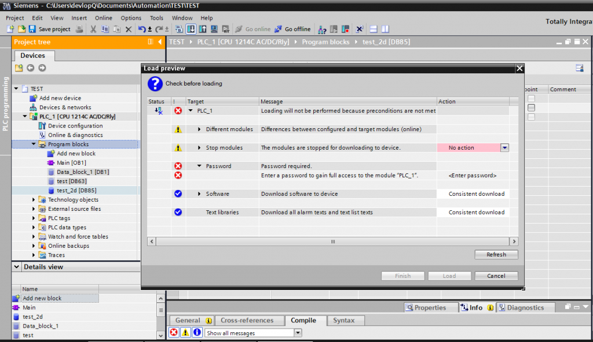Switch to the Diagnostics tab
Viewport: 593px width, 342px height.
pos(526,308)
